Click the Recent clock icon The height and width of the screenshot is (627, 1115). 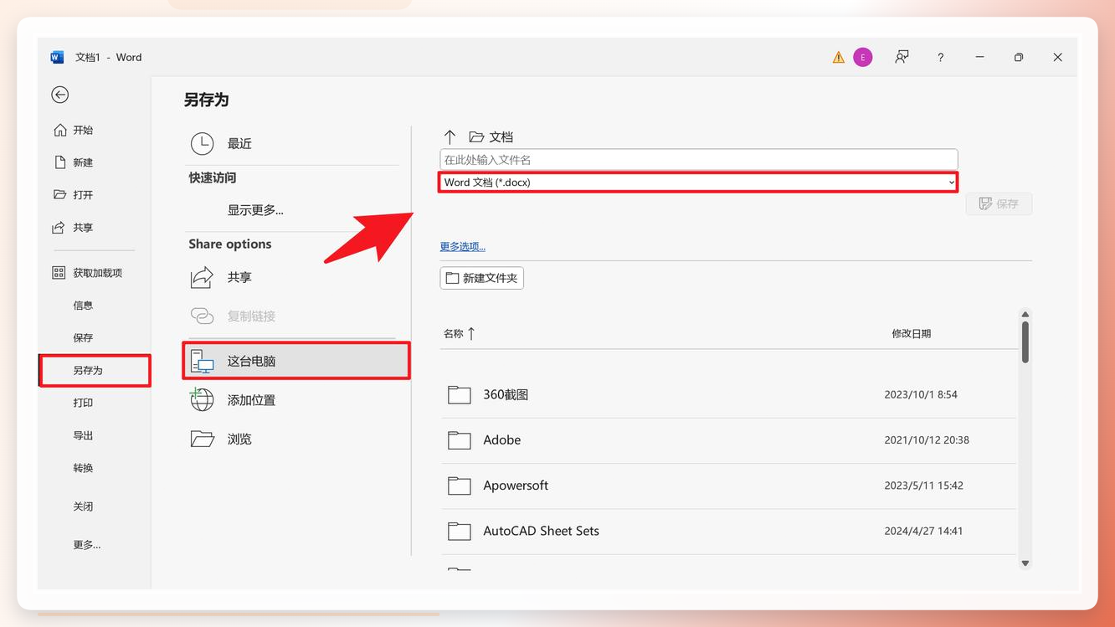(x=202, y=143)
